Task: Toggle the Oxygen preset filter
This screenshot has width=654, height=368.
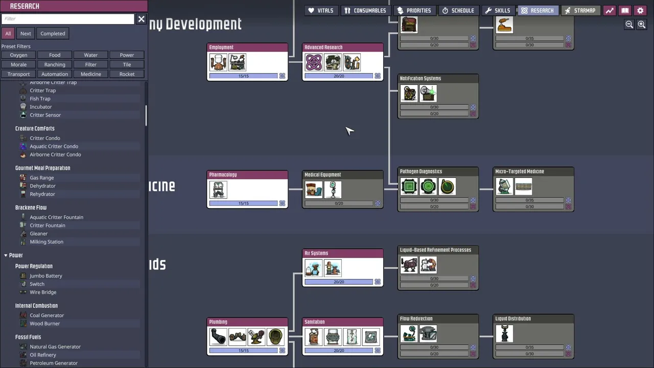Action: click(18, 55)
